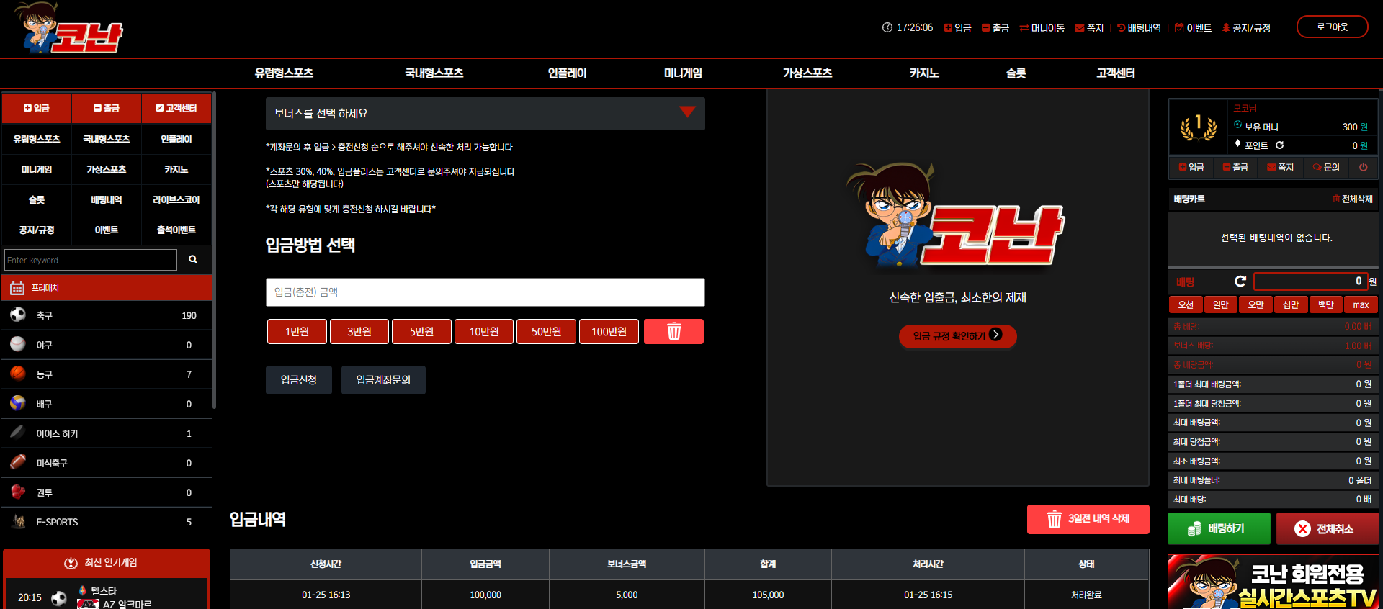Select the basketball 농구 category
This screenshot has height=609, width=1383.
[x=107, y=374]
